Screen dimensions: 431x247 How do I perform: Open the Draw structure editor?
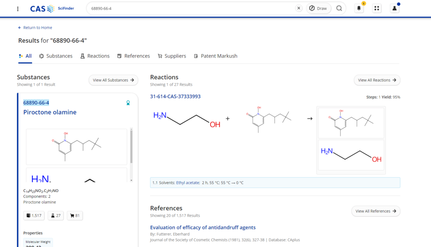click(318, 8)
